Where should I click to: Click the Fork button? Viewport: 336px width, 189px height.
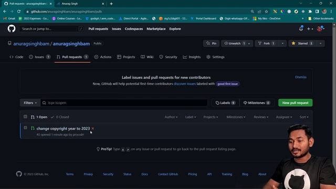267,43
